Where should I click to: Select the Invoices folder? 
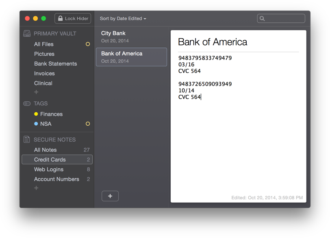coord(44,73)
